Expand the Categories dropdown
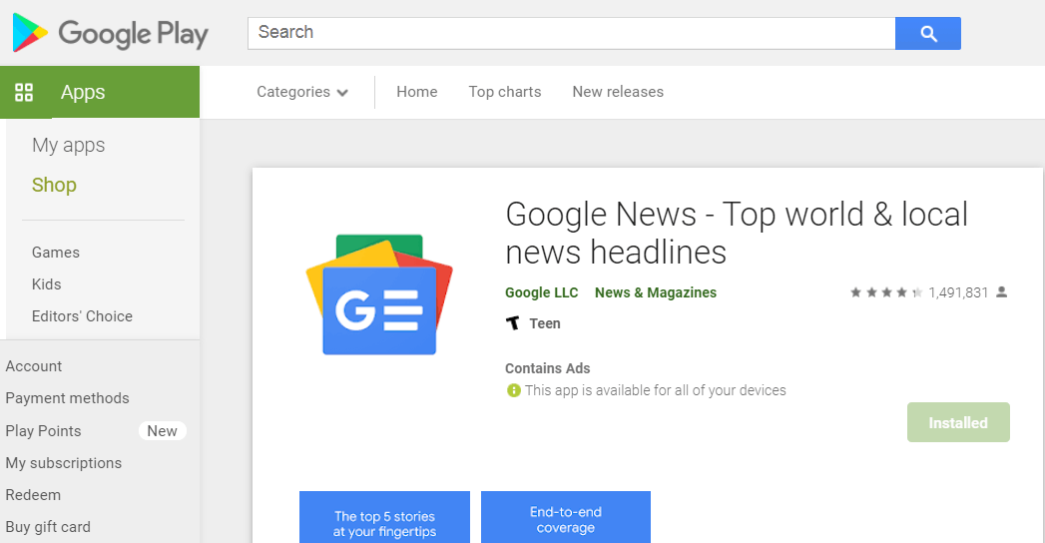Viewport: 1045px width, 543px height. (x=302, y=92)
